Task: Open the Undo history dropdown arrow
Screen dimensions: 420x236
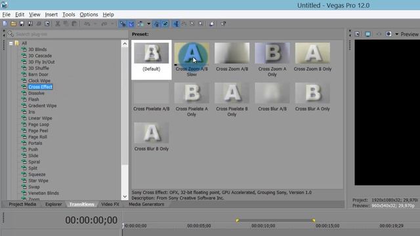Action: click(95, 24)
